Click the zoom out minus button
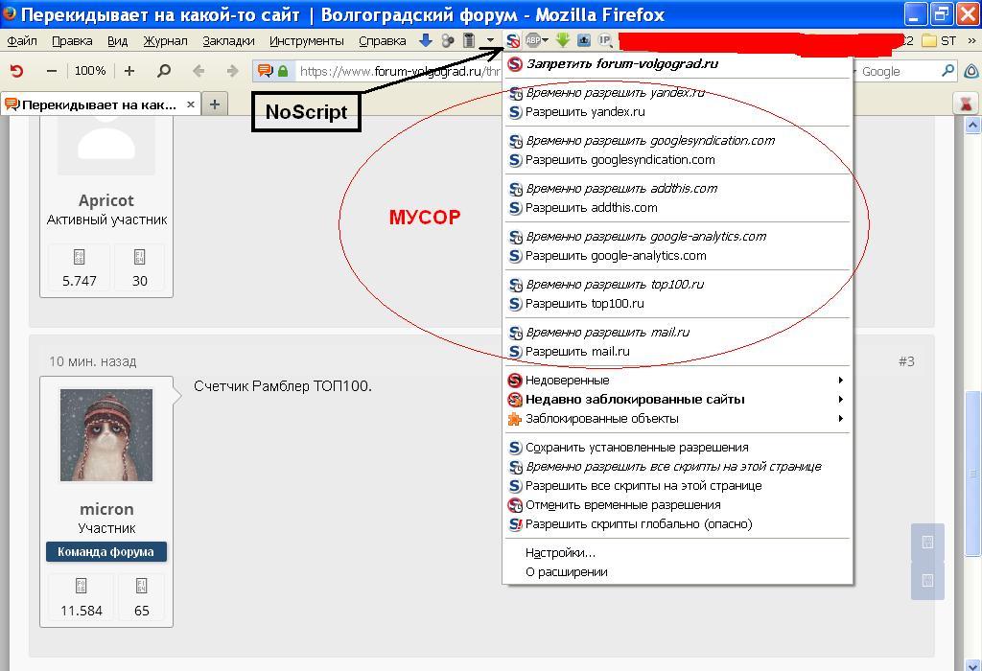Screen dimensions: 982x671 [x=52, y=71]
